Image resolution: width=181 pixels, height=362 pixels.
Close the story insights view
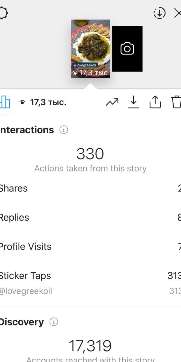pos(178,13)
